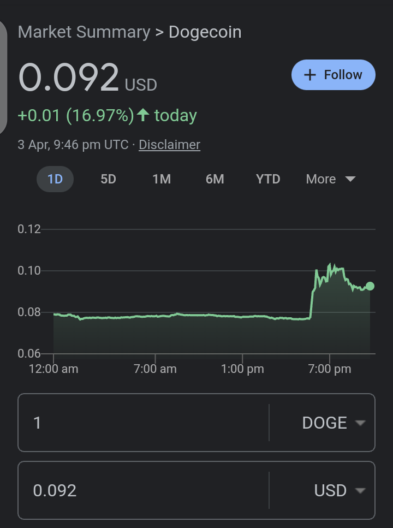Switch to the 1M range
This screenshot has width=393, height=528.
click(162, 179)
